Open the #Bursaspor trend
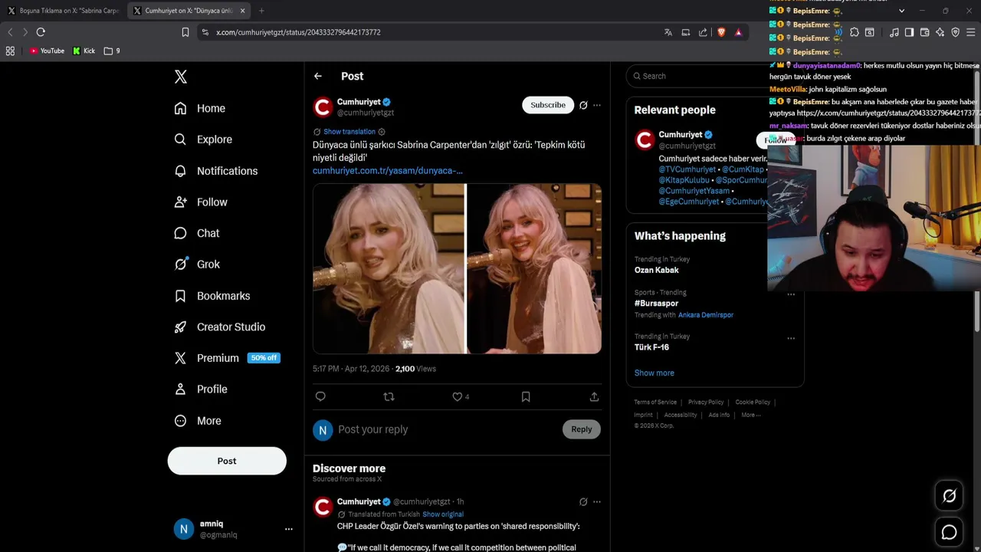This screenshot has width=981, height=552. [x=656, y=304]
